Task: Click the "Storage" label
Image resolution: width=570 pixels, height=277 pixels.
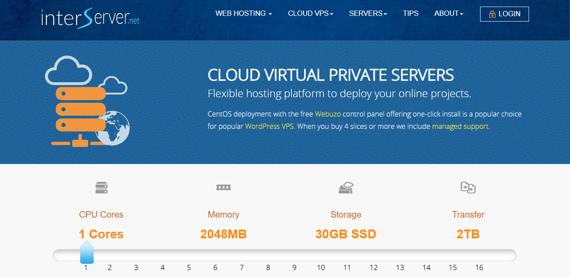Action: pos(346,215)
